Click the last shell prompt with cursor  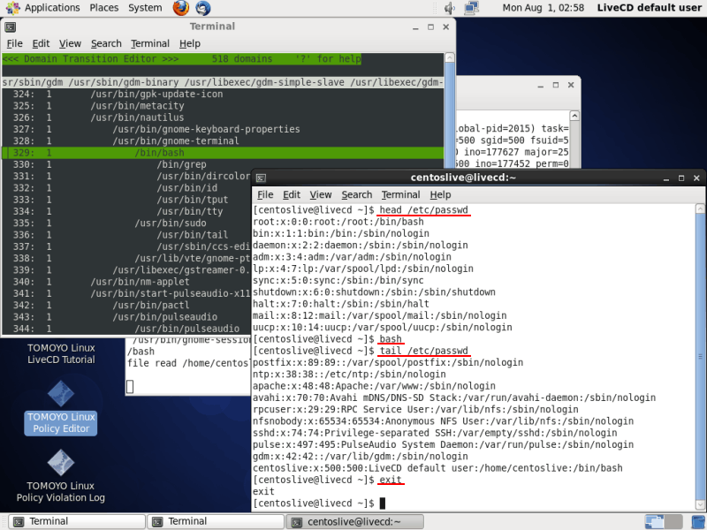pyautogui.click(x=319, y=503)
